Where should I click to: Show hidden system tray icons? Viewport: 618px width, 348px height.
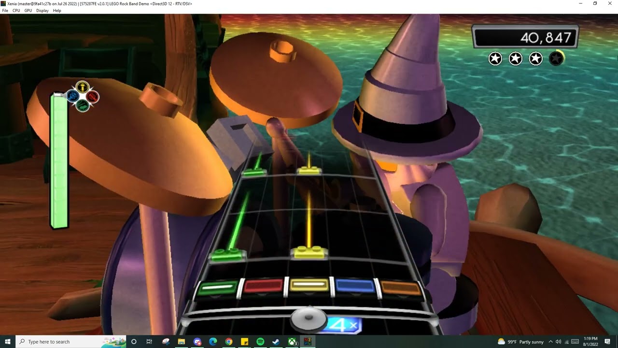pos(551,342)
